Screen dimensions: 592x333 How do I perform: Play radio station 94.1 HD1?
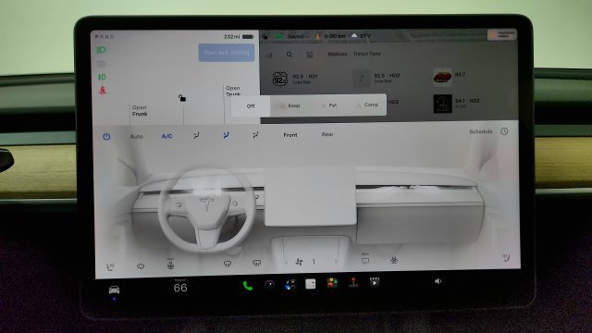[x=457, y=103]
